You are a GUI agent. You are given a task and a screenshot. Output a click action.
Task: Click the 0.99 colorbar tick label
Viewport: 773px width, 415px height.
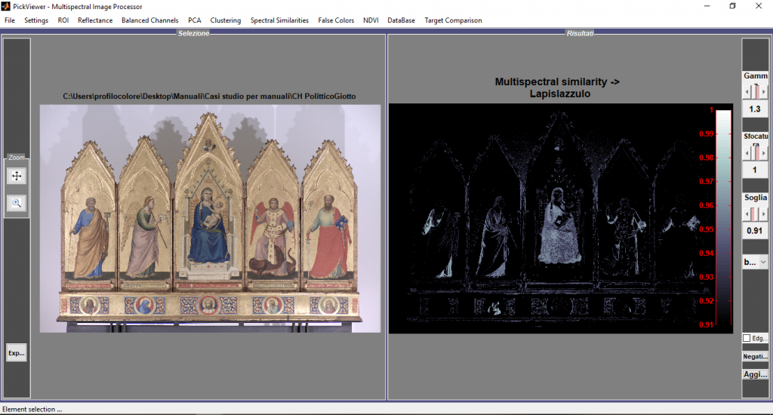[x=706, y=134]
